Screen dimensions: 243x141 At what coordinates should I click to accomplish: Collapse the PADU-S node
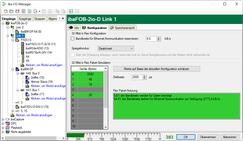pos(13,40)
